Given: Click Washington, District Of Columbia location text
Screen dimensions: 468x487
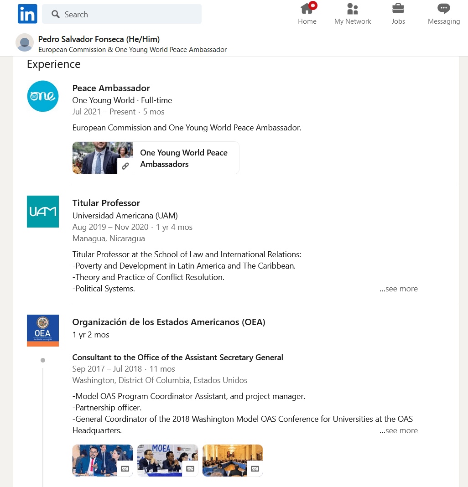Looking at the screenshot, I should coord(160,380).
